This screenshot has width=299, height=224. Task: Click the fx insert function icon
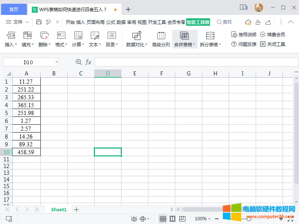tap(89, 62)
